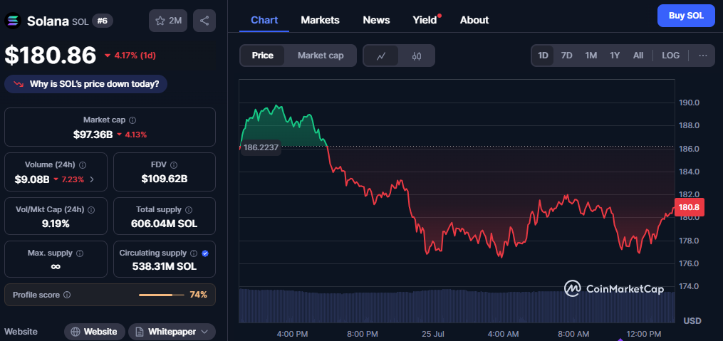Expand Volume (24h) details chevron
The image size is (723, 341).
click(x=92, y=179)
